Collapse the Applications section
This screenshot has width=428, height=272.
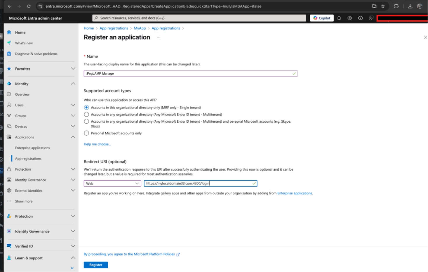tap(73, 137)
